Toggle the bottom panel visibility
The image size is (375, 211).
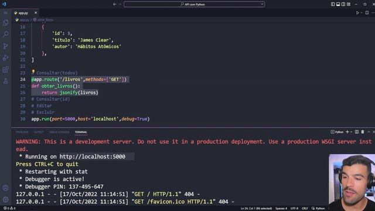[338, 4]
